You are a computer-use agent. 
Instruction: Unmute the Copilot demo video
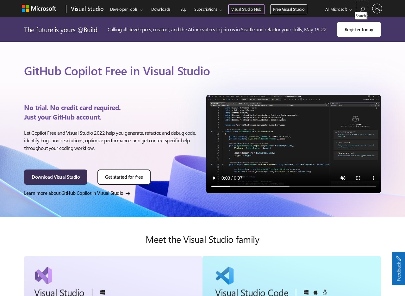click(x=343, y=178)
